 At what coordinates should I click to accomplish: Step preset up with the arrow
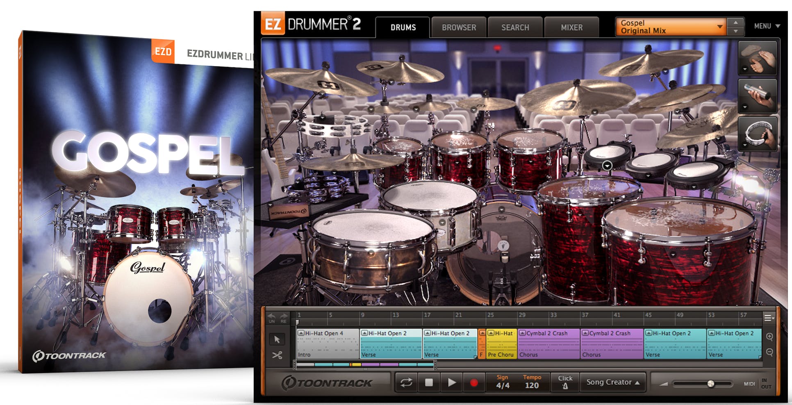pos(736,23)
